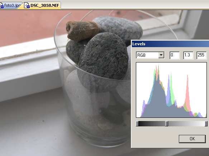The image size is (209, 156).
Task: Click the midtone gamma slider handle
Action: [x=166, y=124]
